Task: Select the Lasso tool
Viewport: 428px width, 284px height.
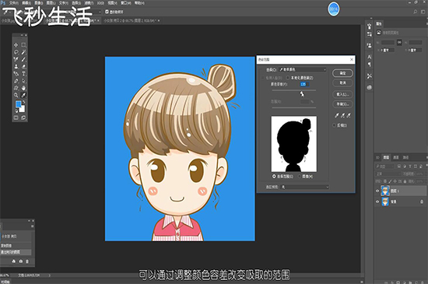Action: click(x=16, y=52)
